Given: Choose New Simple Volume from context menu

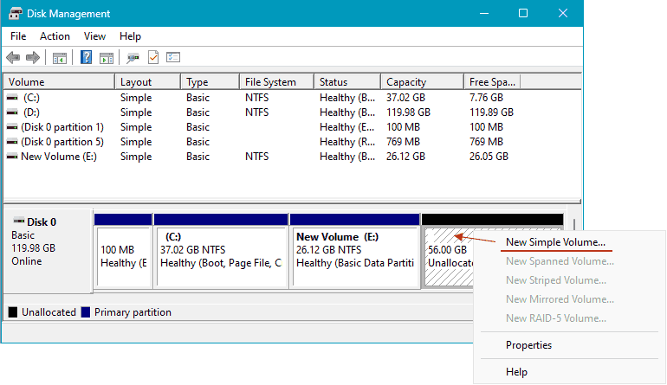Looking at the screenshot, I should pyautogui.click(x=555, y=242).
